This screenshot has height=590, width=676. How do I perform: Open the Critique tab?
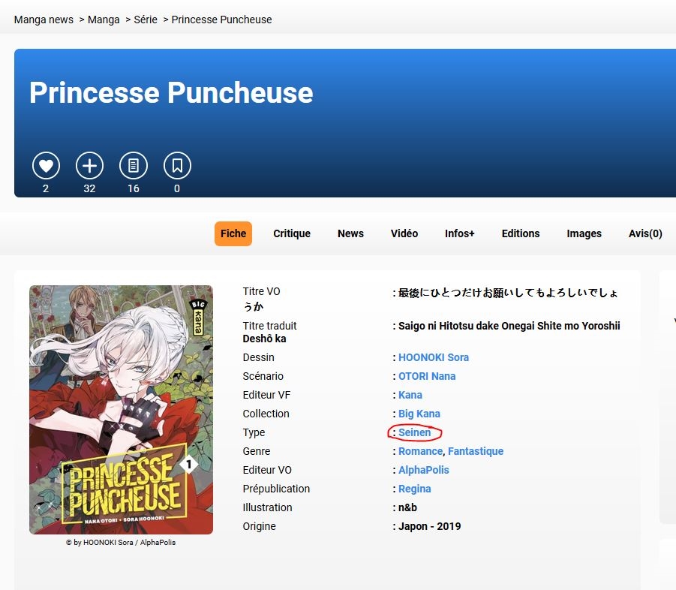[292, 233]
